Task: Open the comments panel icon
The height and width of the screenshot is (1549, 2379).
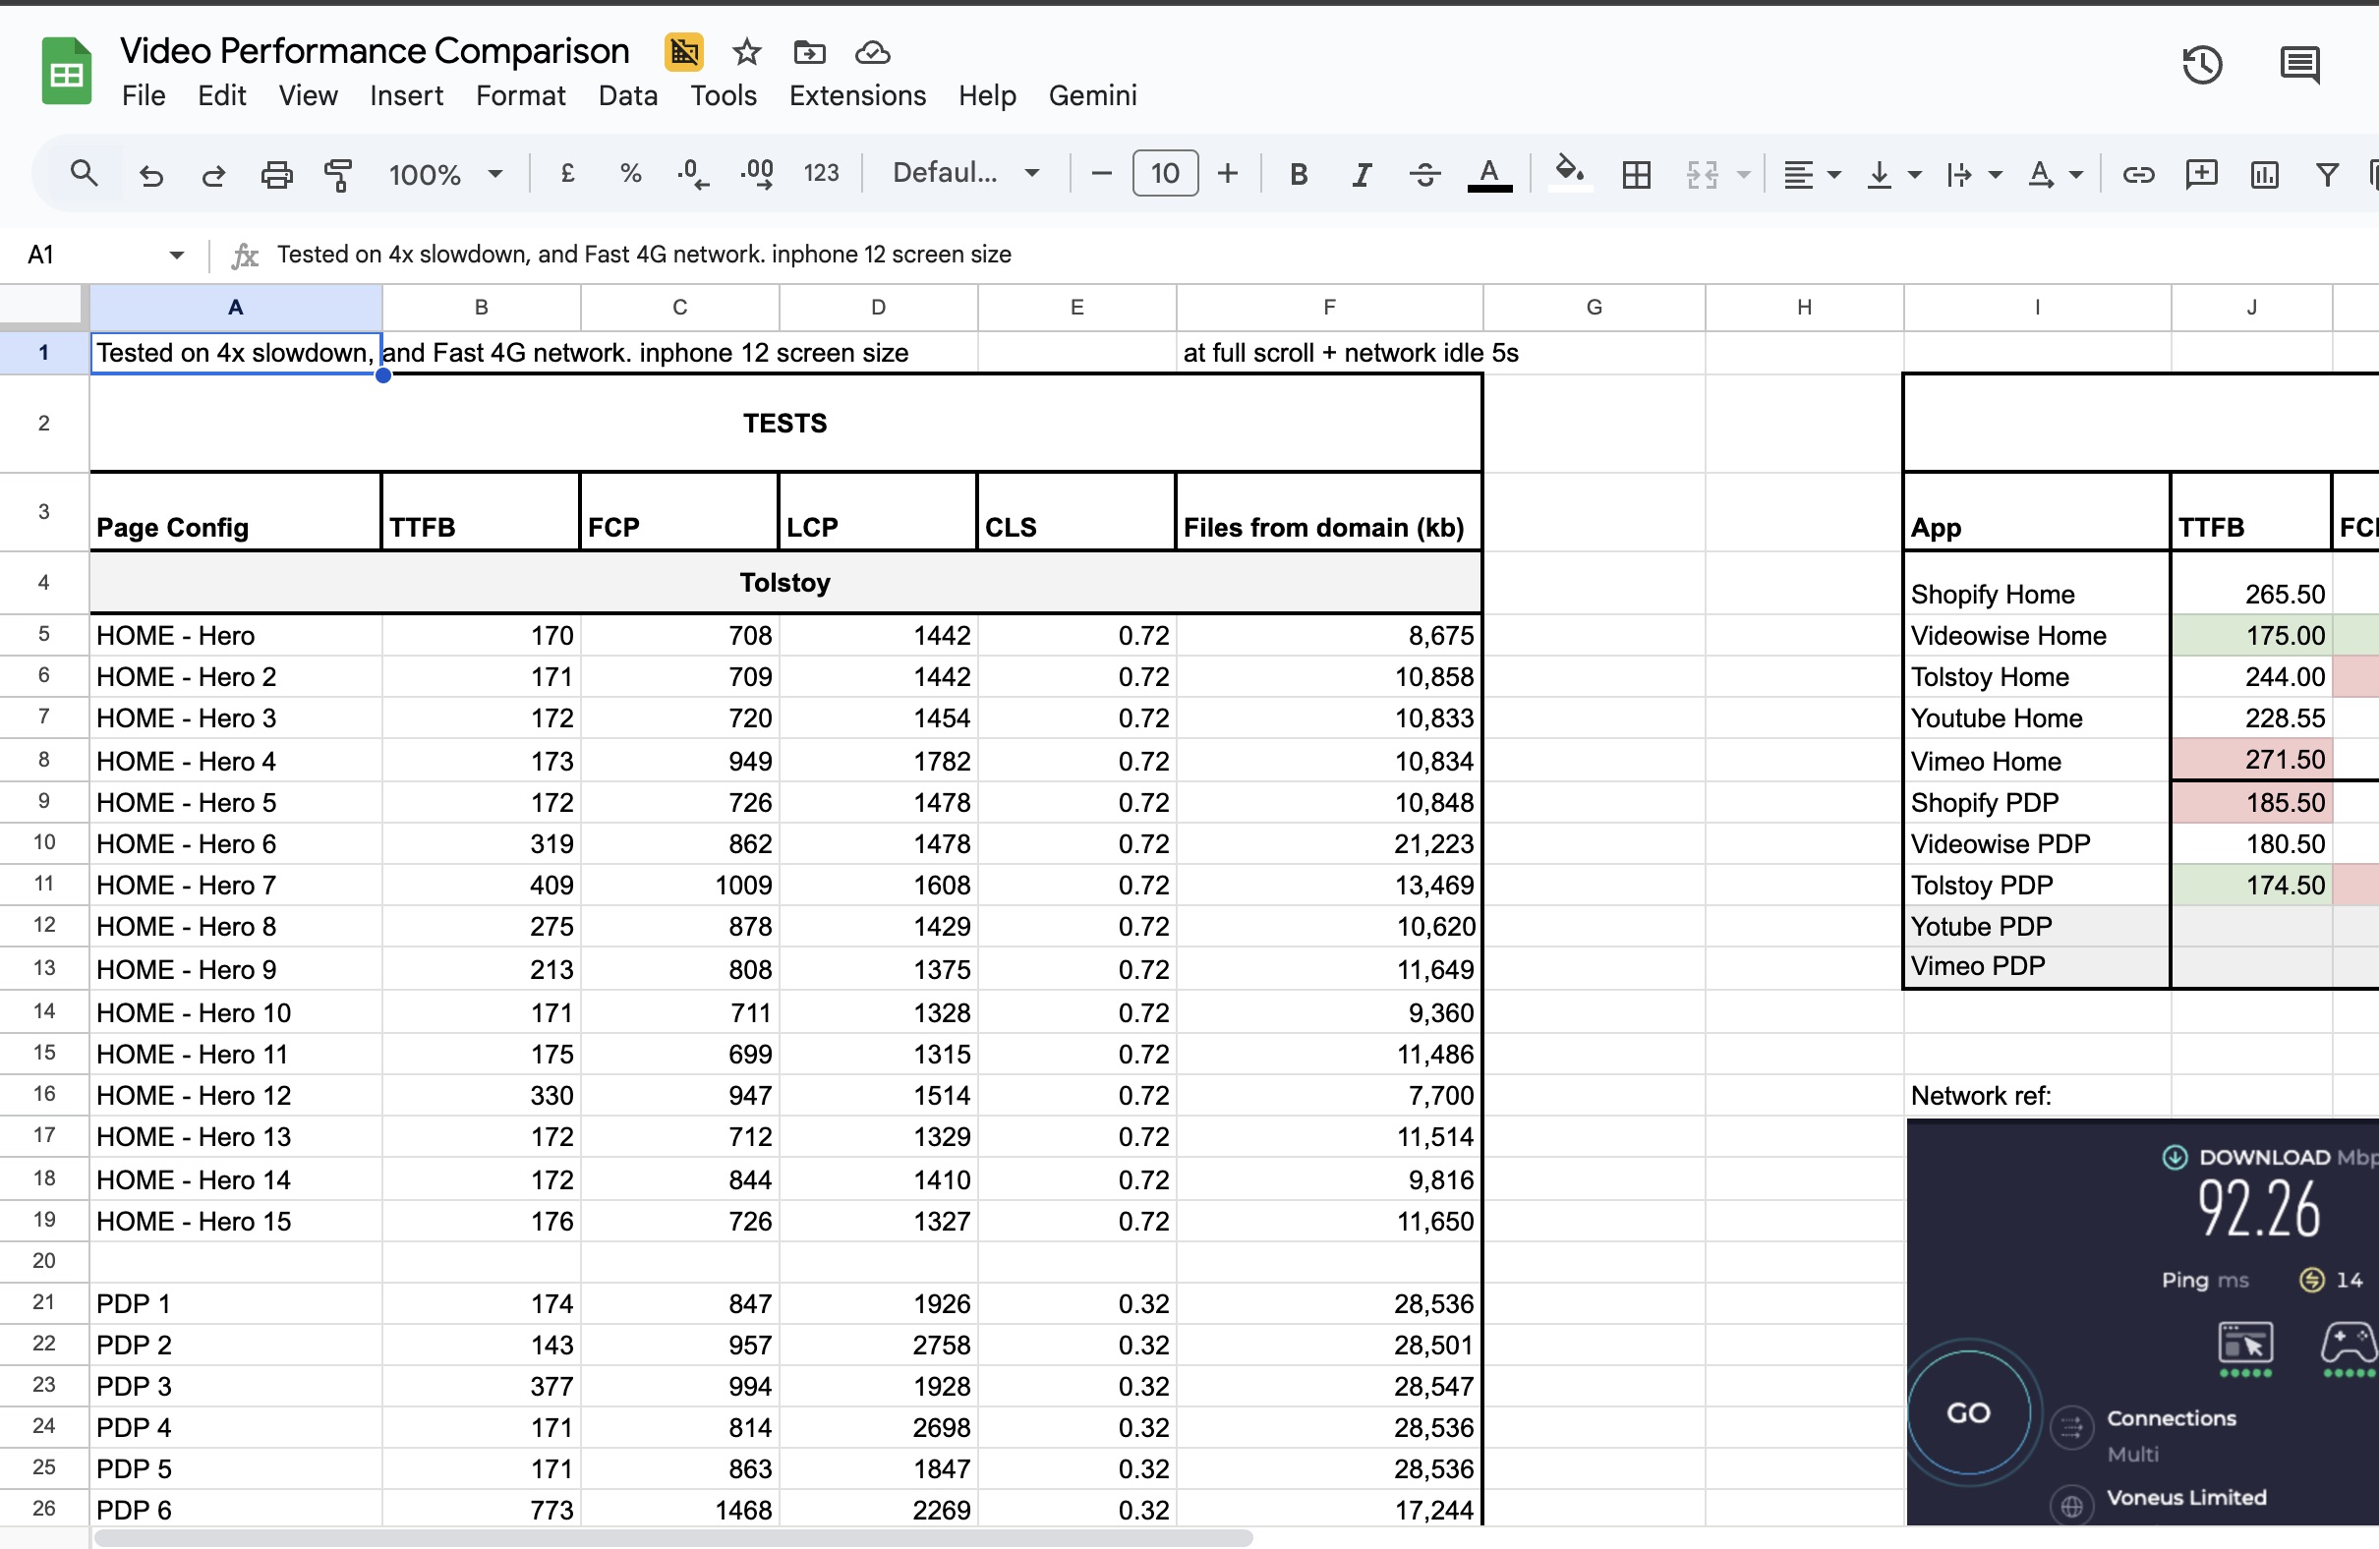Action: point(2299,66)
